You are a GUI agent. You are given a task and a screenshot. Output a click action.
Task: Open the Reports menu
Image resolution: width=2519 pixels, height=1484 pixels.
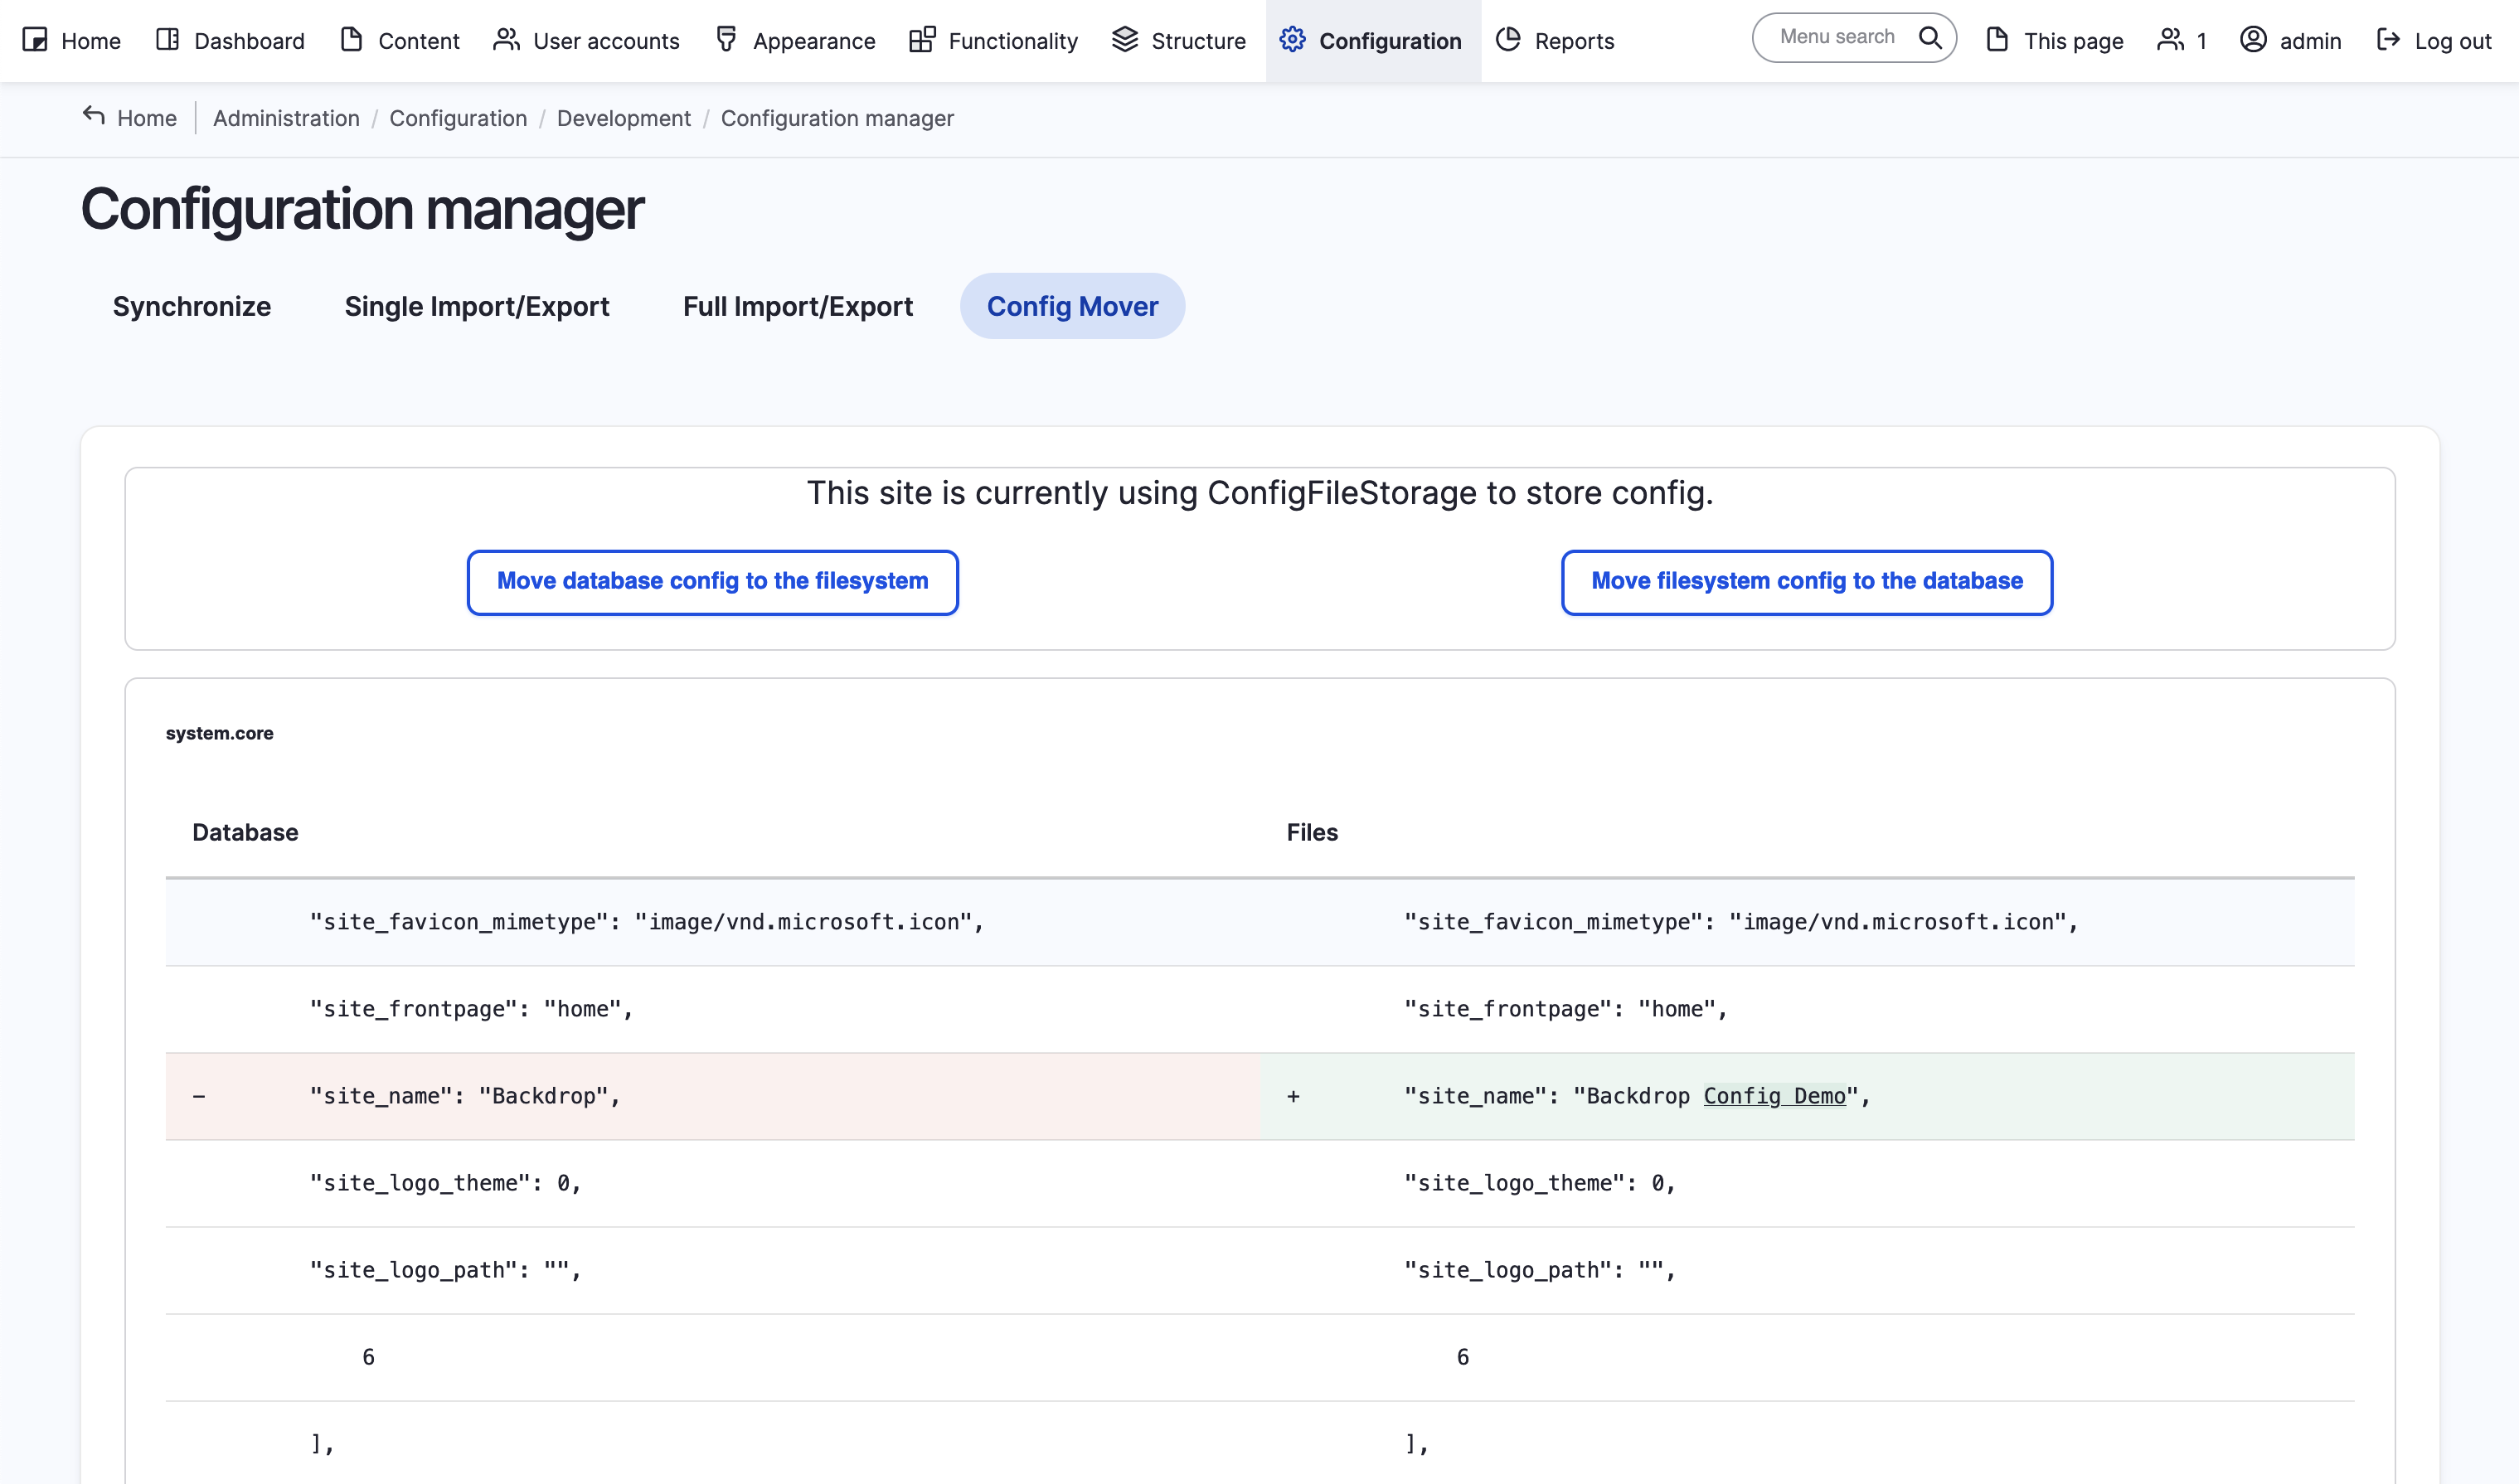(x=1556, y=41)
